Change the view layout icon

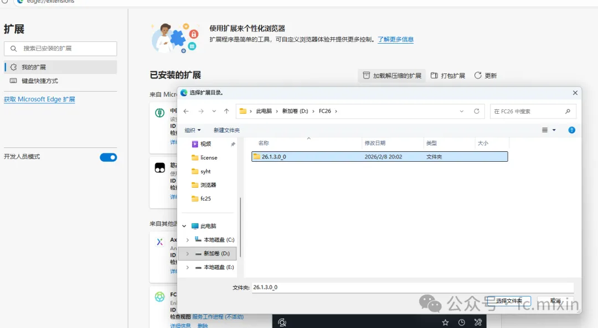(x=545, y=130)
